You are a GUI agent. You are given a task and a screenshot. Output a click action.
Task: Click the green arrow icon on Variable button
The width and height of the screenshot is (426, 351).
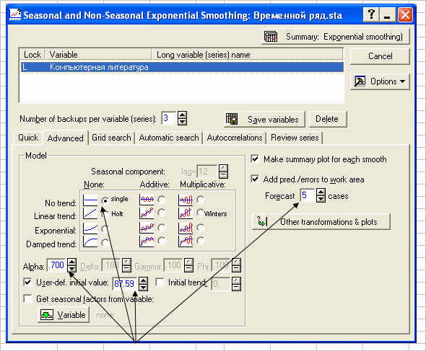[47, 315]
